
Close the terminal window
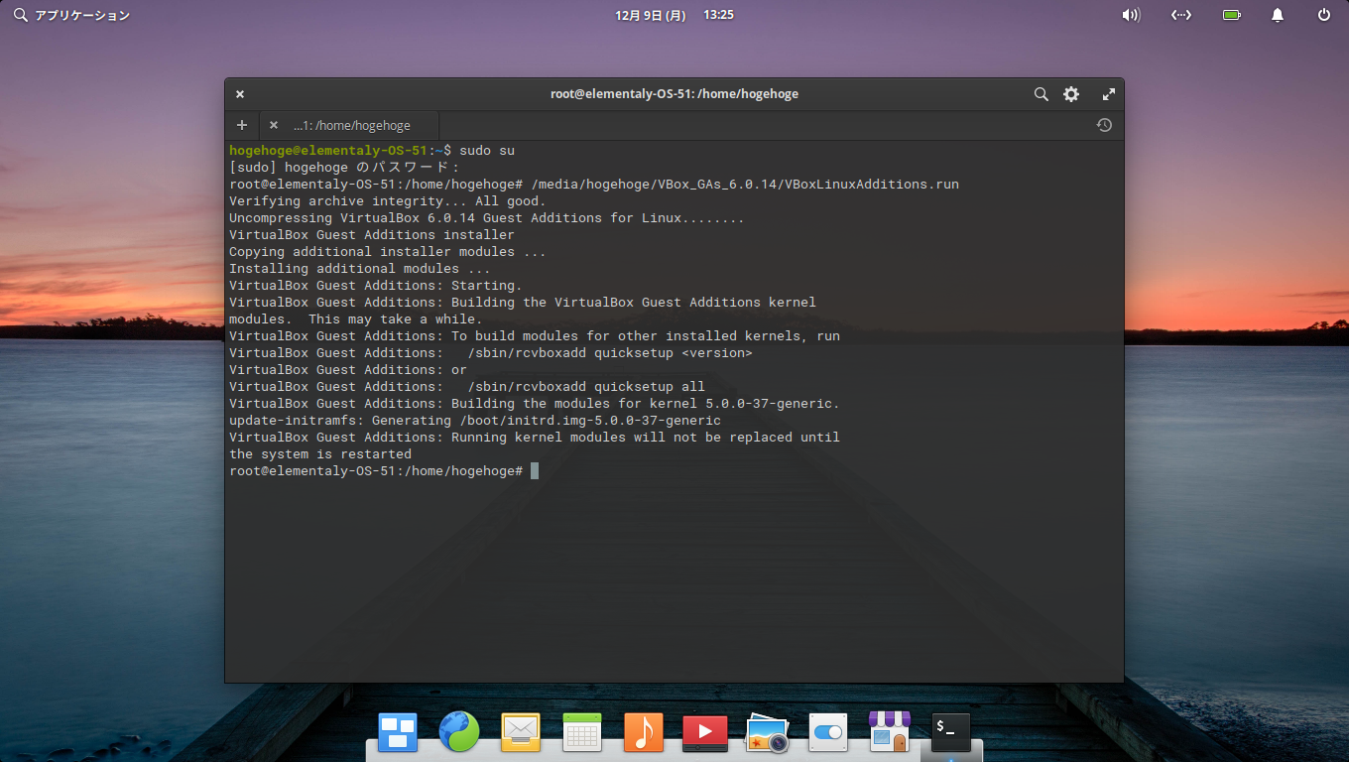click(x=240, y=94)
